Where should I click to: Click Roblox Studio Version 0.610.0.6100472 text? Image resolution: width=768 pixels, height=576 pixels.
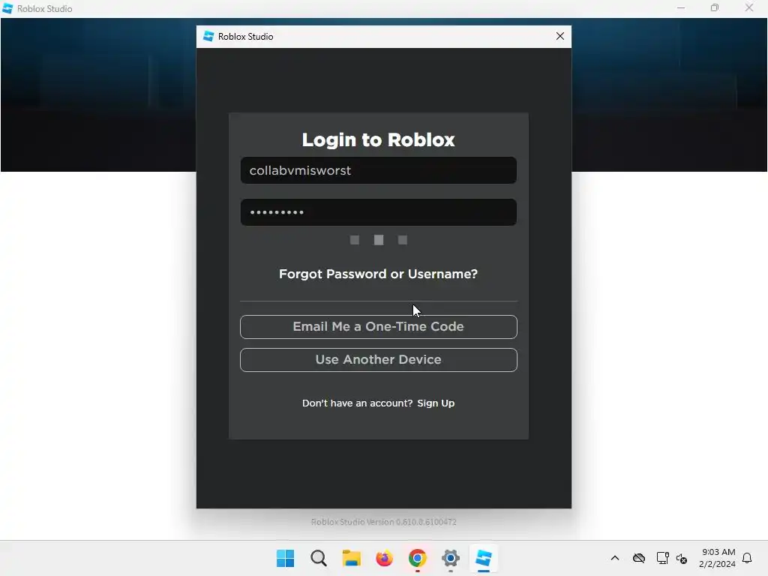(x=383, y=522)
